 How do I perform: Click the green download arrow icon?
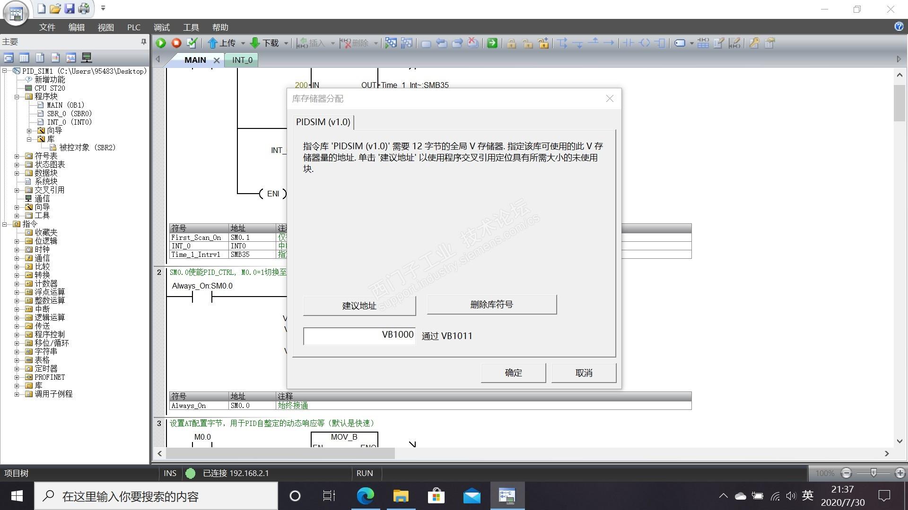click(x=255, y=43)
